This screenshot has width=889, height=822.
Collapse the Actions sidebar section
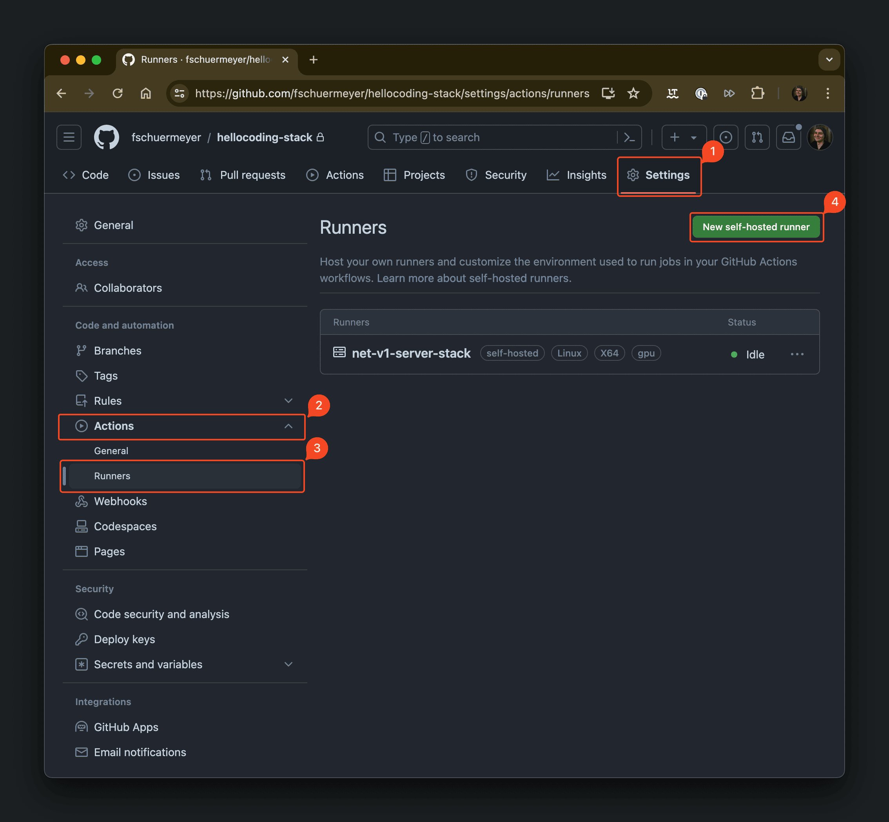(x=288, y=426)
